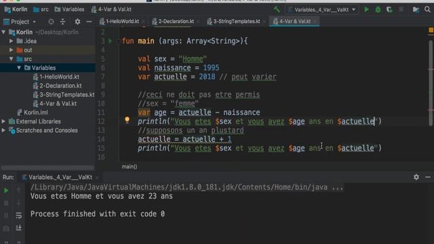The image size is (434, 244).
Task: Click 'Process finished with exit code 0' text
Action: (98, 214)
